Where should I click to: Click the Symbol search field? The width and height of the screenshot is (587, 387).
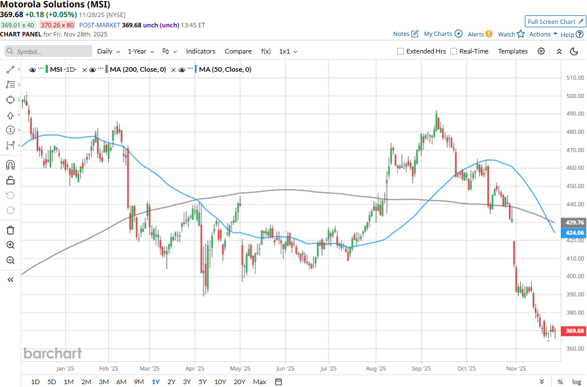coord(48,51)
